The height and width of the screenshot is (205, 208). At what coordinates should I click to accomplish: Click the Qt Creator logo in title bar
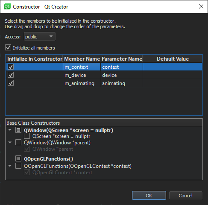7,7
